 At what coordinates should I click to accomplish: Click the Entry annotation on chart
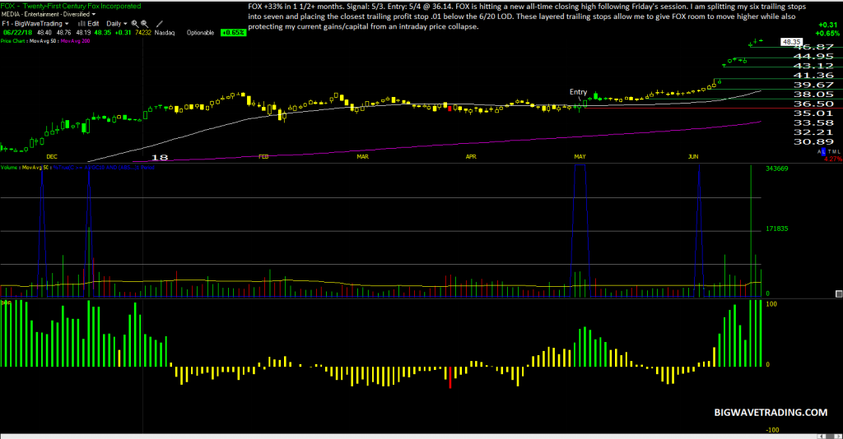pos(578,92)
